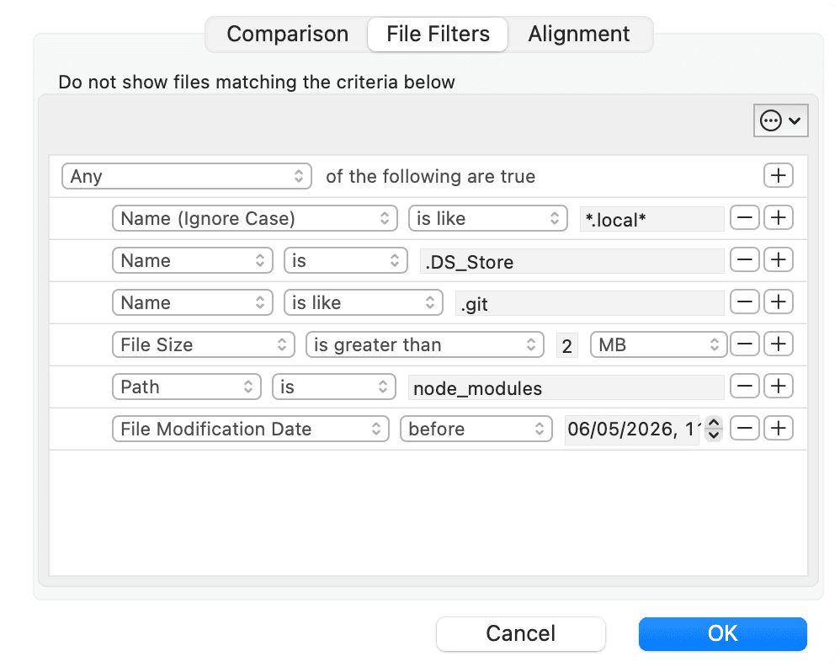The width and height of the screenshot is (840, 667).
Task: Edit the 06/05/2026 date field
Action: tap(633, 430)
